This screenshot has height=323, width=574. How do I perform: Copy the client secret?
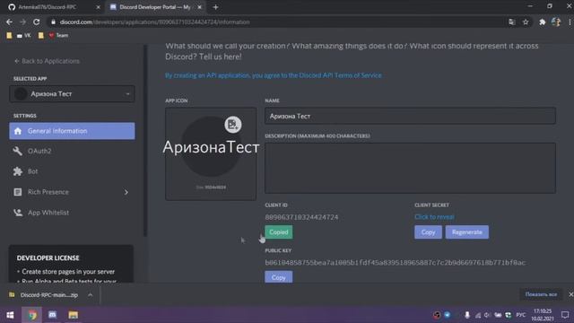428,232
